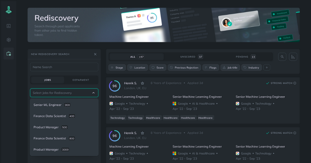The height and width of the screenshot is (163, 311).
Task: Open the Stage filter
Action: [x=117, y=68]
